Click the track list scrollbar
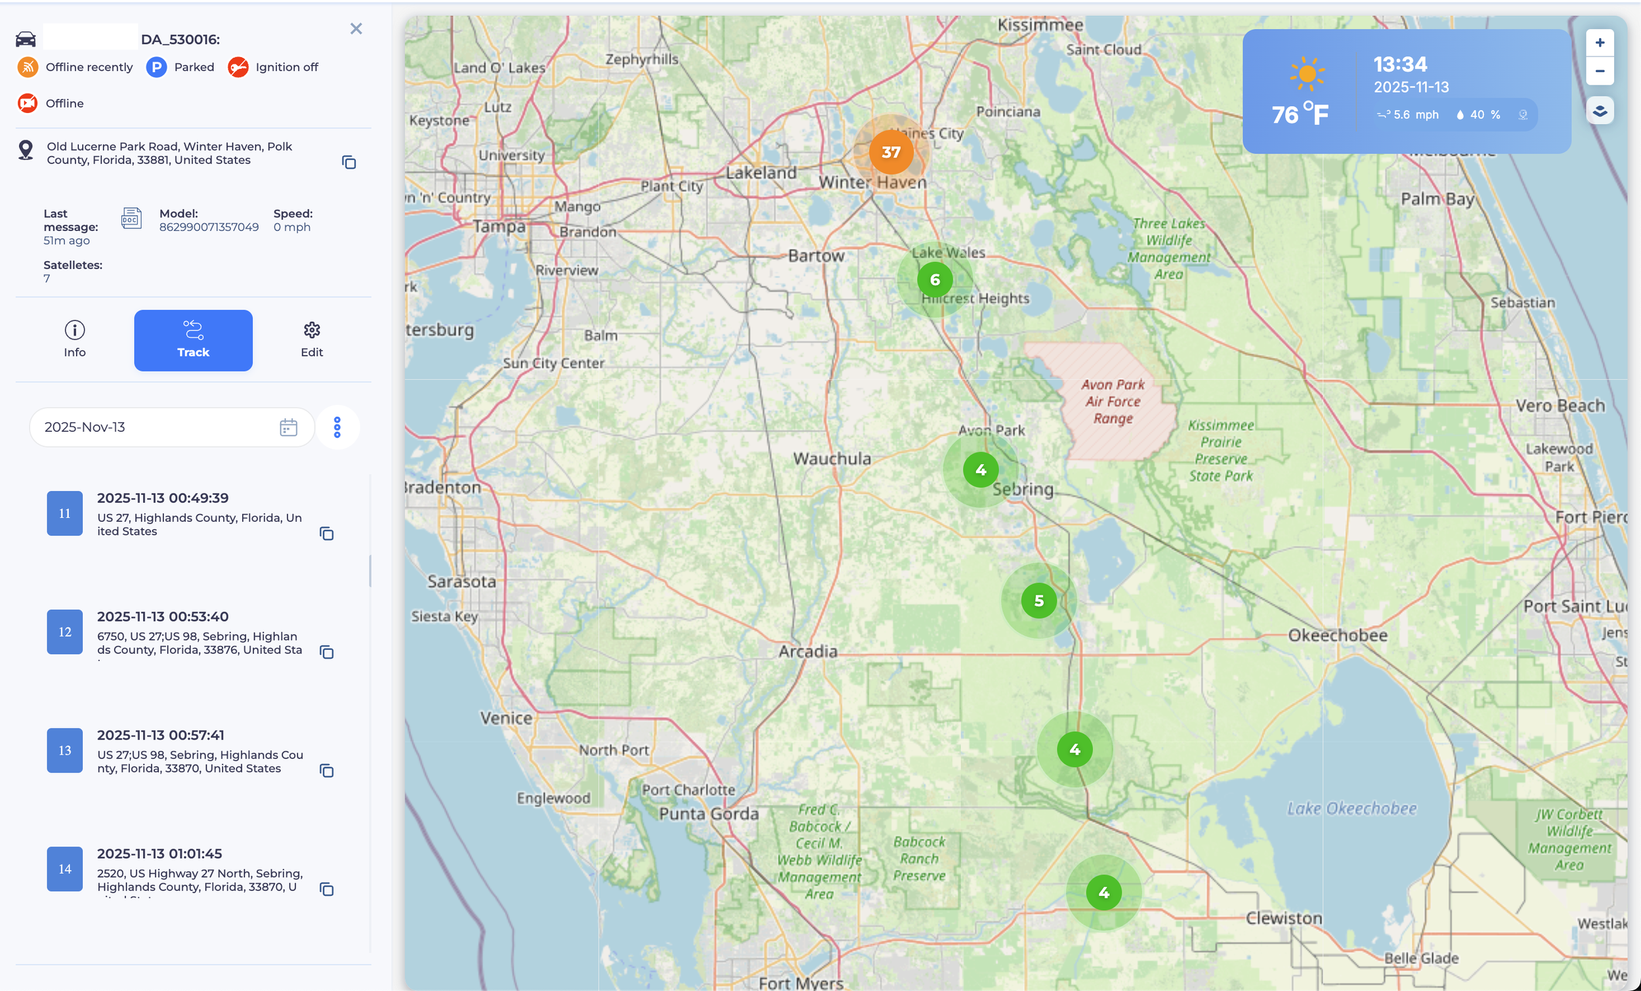This screenshot has width=1641, height=991. (370, 571)
